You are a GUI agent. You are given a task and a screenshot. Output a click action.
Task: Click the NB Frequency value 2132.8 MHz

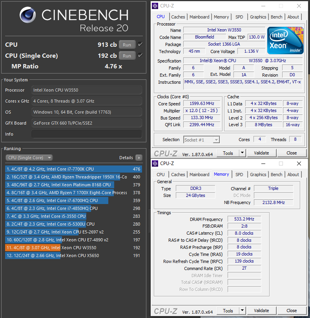coord(274,202)
